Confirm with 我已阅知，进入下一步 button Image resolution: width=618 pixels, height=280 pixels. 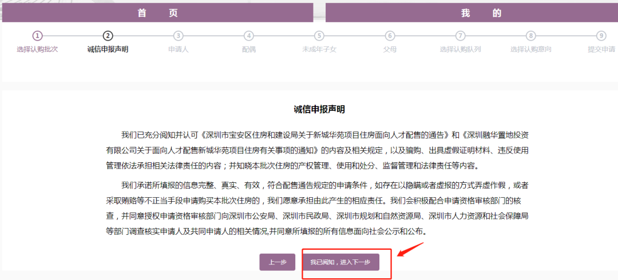tap(340, 262)
